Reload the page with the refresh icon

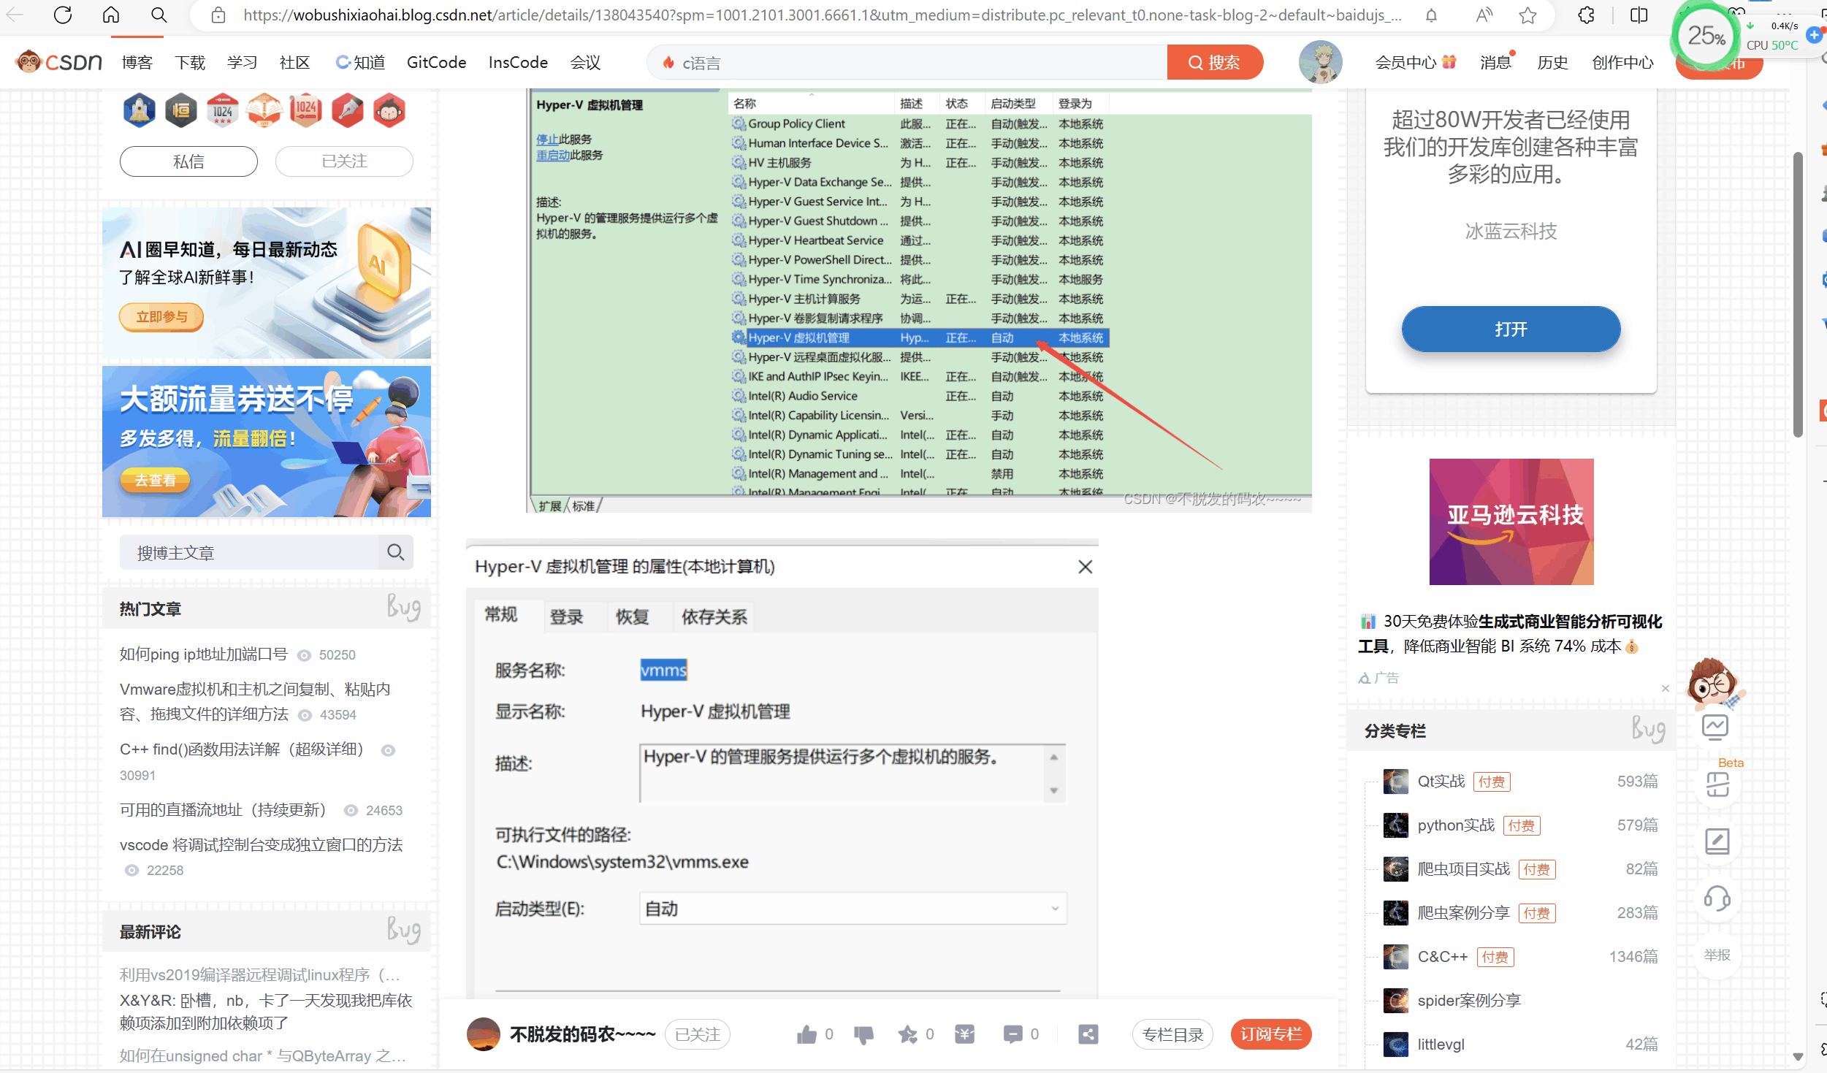pos(63,15)
